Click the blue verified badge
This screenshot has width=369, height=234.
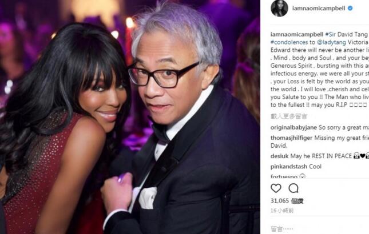(350, 8)
